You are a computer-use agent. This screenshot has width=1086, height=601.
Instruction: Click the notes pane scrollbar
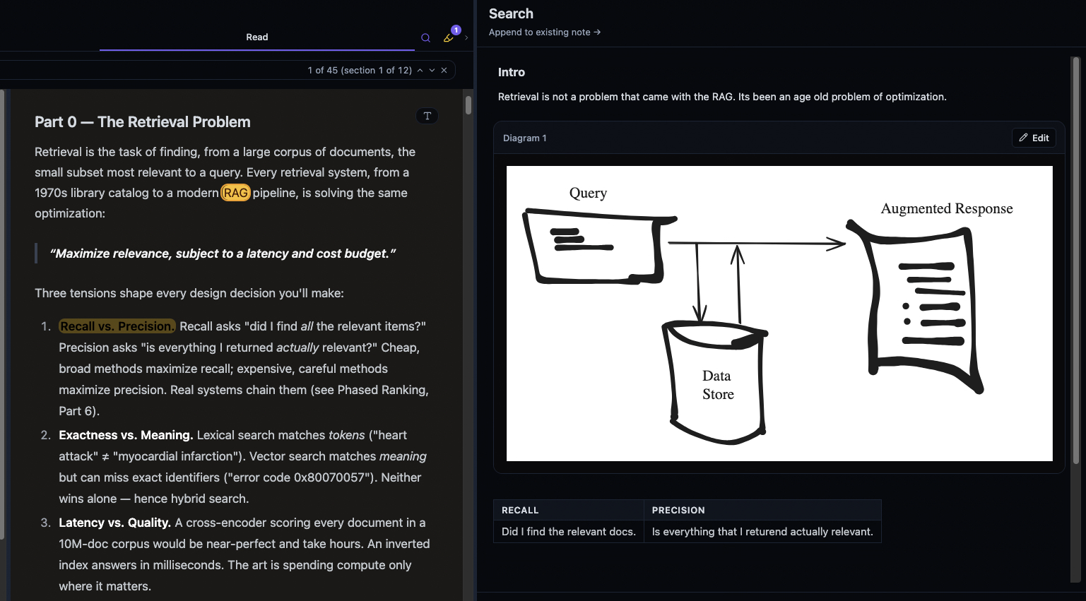coord(1076,261)
